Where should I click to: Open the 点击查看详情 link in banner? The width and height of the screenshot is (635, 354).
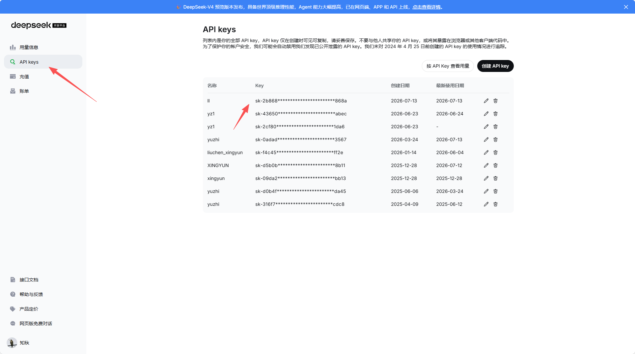coord(426,7)
